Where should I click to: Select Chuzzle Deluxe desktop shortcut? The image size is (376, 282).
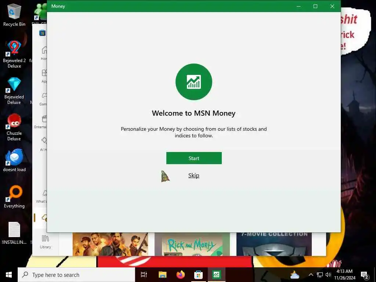[14, 127]
